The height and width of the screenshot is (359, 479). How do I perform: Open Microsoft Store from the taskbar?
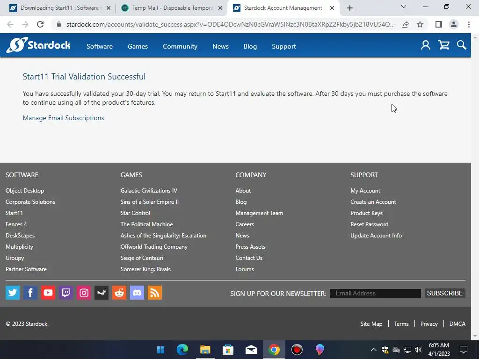tap(228, 350)
